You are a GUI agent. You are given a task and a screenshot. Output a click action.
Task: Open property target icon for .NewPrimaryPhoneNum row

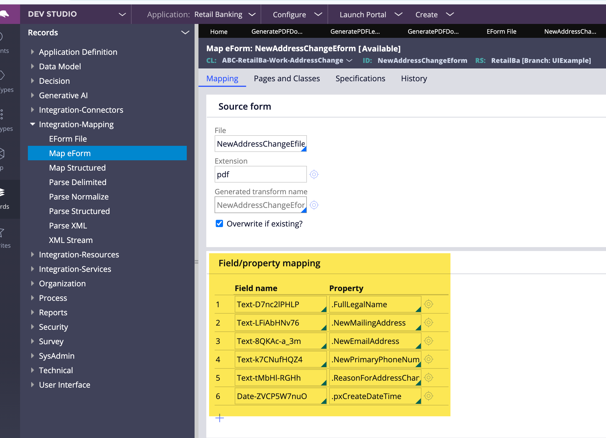pyautogui.click(x=429, y=359)
